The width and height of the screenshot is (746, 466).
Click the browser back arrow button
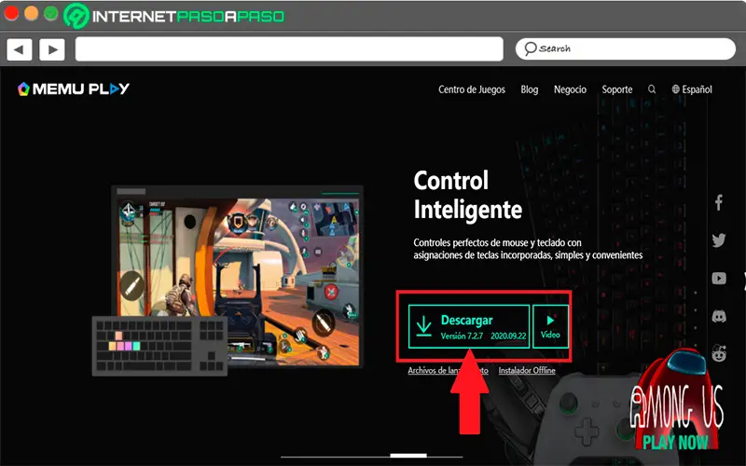pos(20,49)
